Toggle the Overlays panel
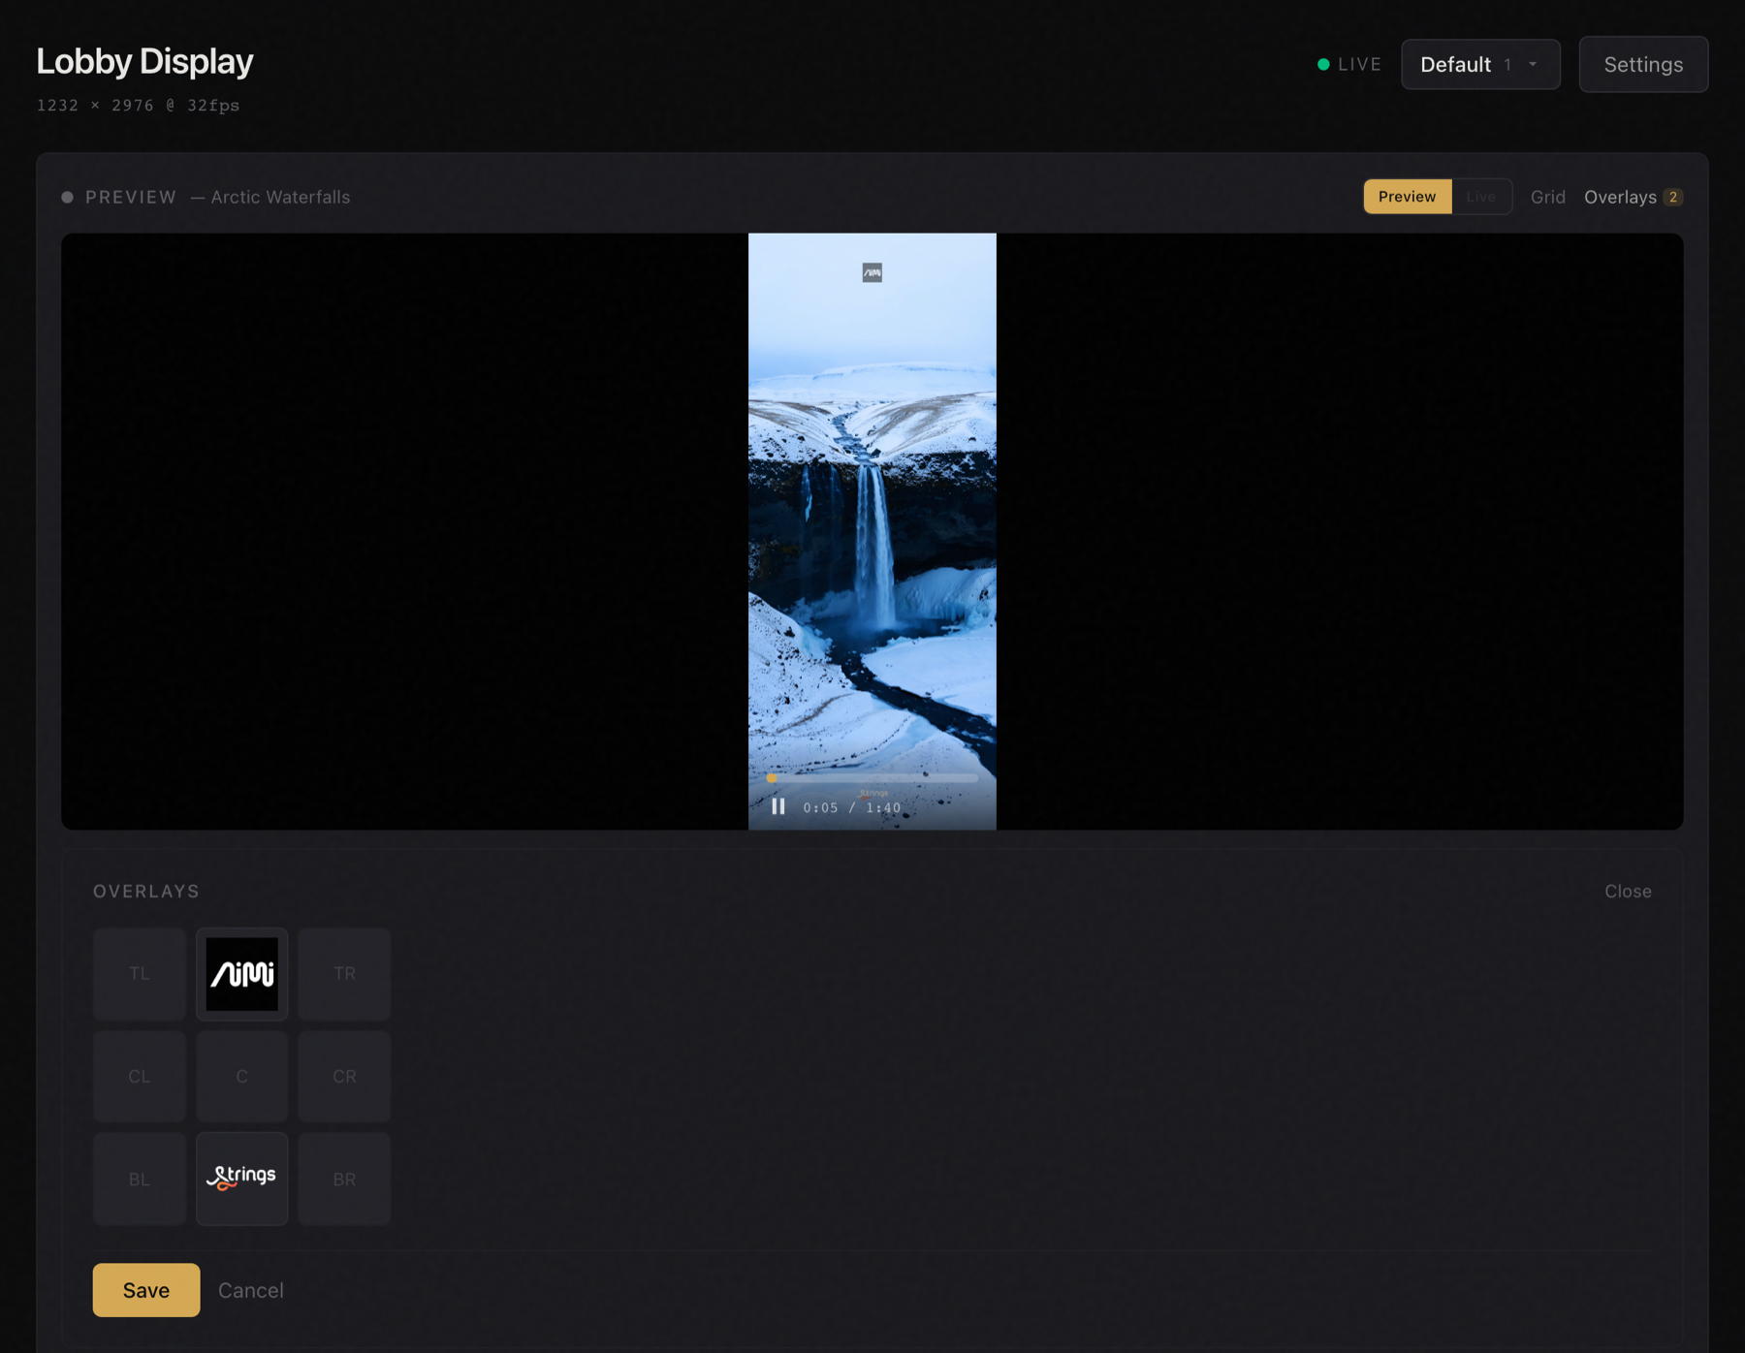 click(1633, 197)
